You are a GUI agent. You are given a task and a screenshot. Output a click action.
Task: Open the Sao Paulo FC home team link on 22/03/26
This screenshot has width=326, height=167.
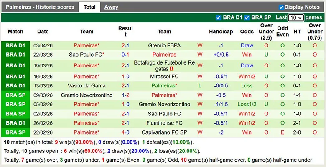tap(86, 55)
